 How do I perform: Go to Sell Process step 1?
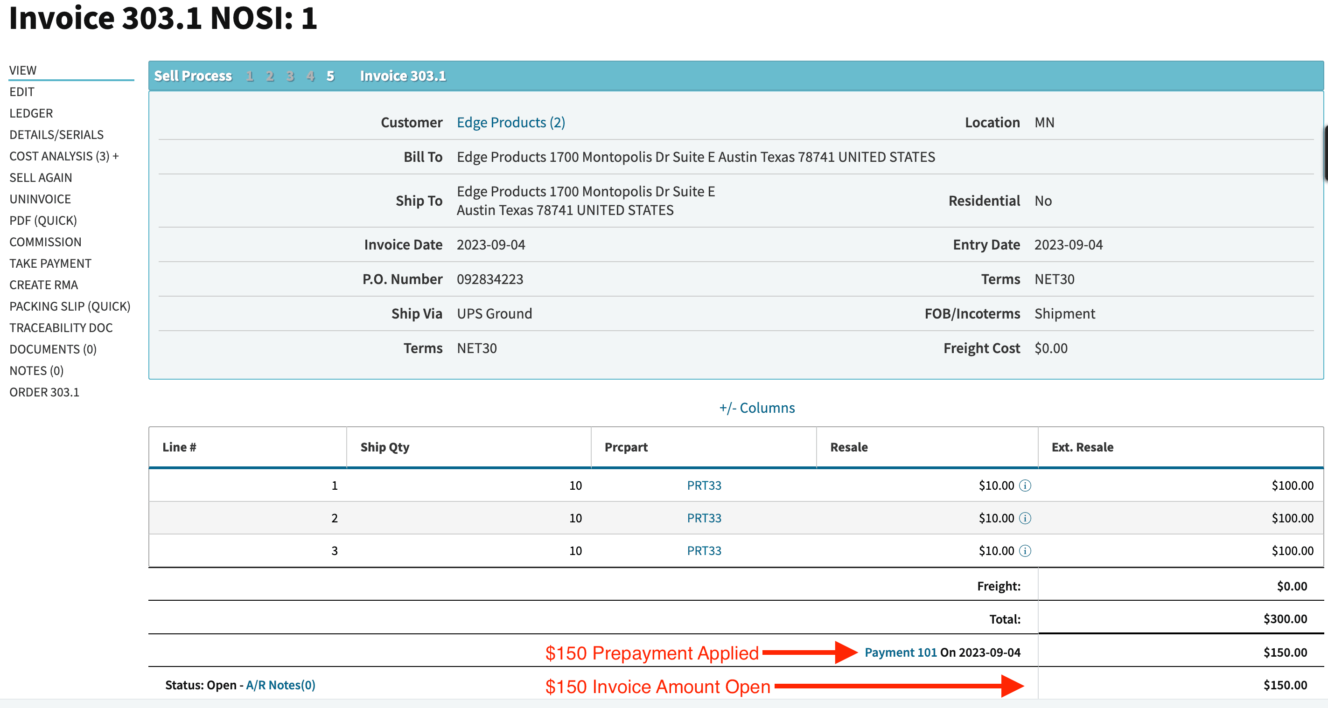click(x=250, y=76)
